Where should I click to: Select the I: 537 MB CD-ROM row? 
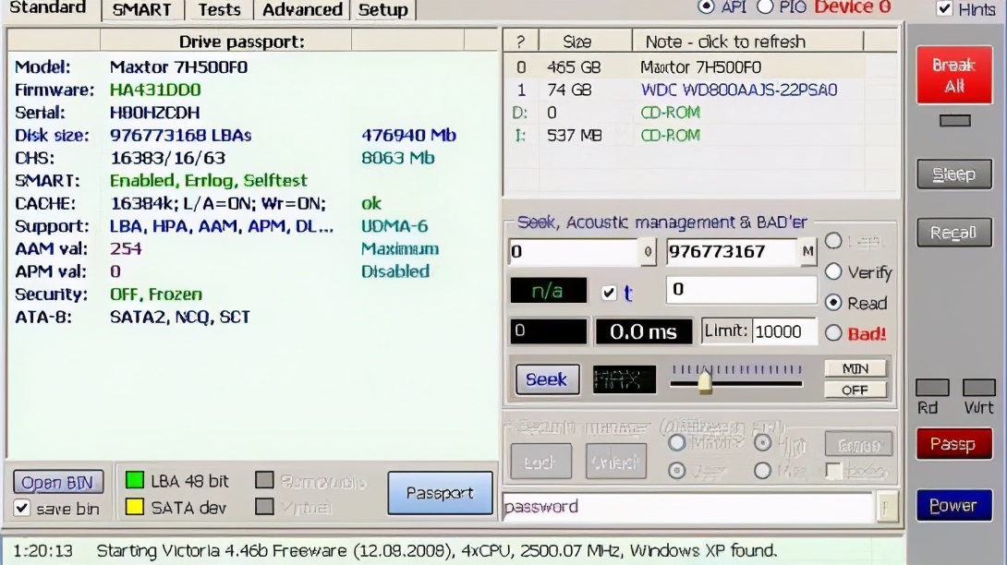coord(700,136)
